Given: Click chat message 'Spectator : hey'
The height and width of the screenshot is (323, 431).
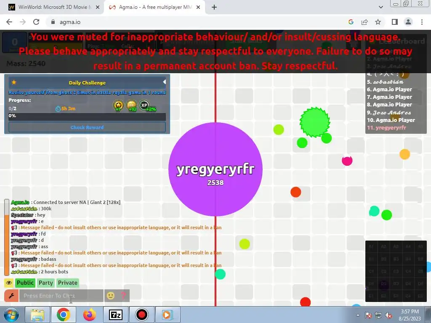Looking at the screenshot, I should pyautogui.click(x=28, y=215).
